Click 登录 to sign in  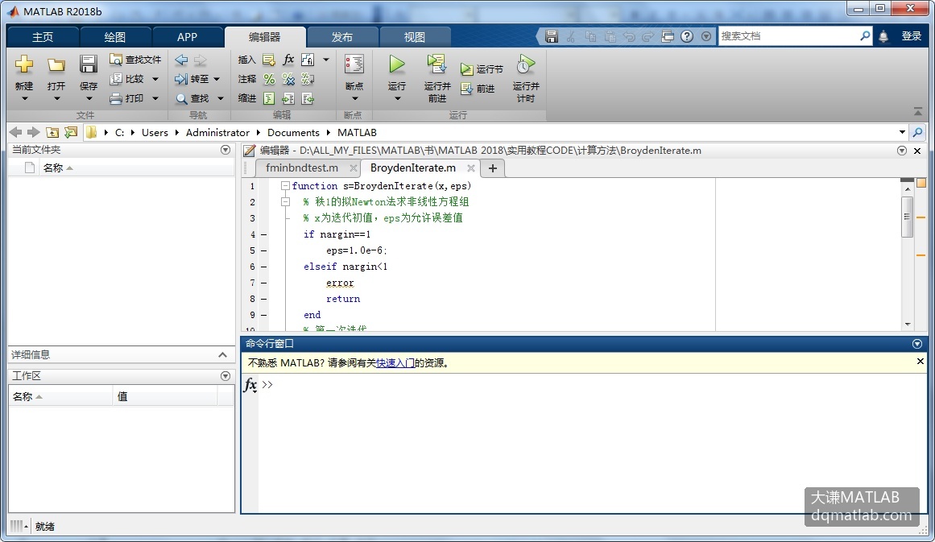pos(911,36)
